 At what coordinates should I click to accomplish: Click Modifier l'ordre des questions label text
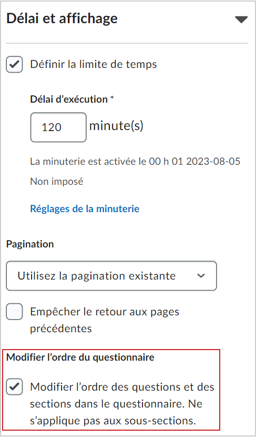pos(122,403)
